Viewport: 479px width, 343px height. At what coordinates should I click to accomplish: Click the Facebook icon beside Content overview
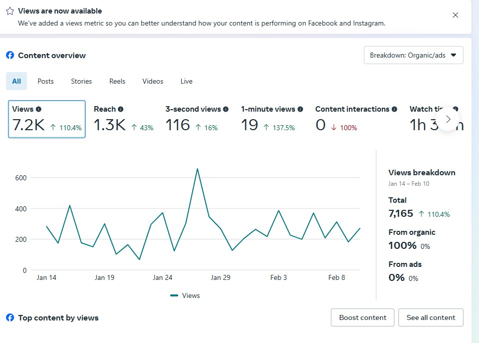[10, 56]
